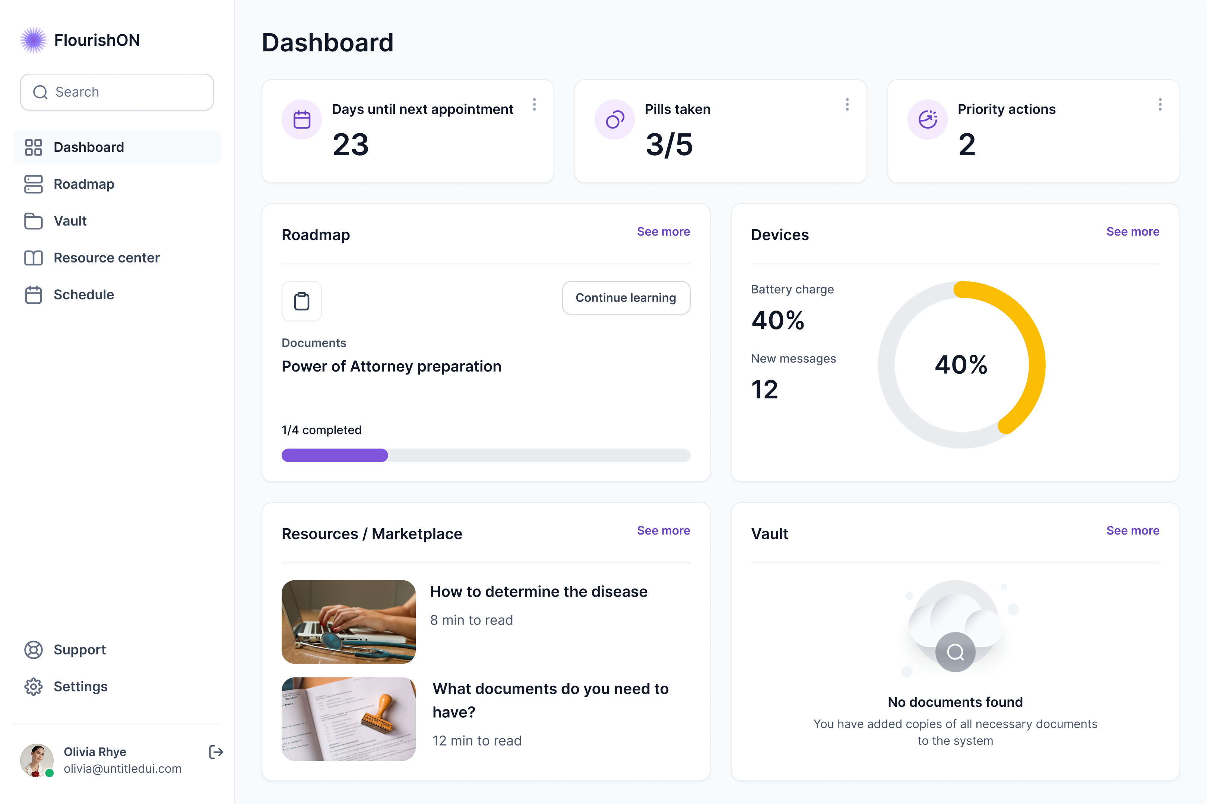This screenshot has width=1207, height=804.
Task: Click the FlourishON logo icon
Action: pos(33,39)
